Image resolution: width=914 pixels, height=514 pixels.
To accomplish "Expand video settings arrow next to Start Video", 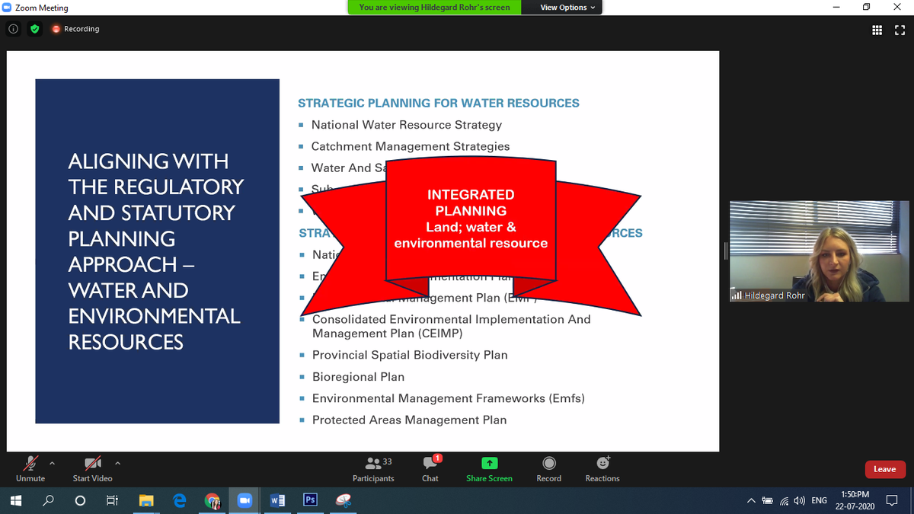I will tap(117, 462).
